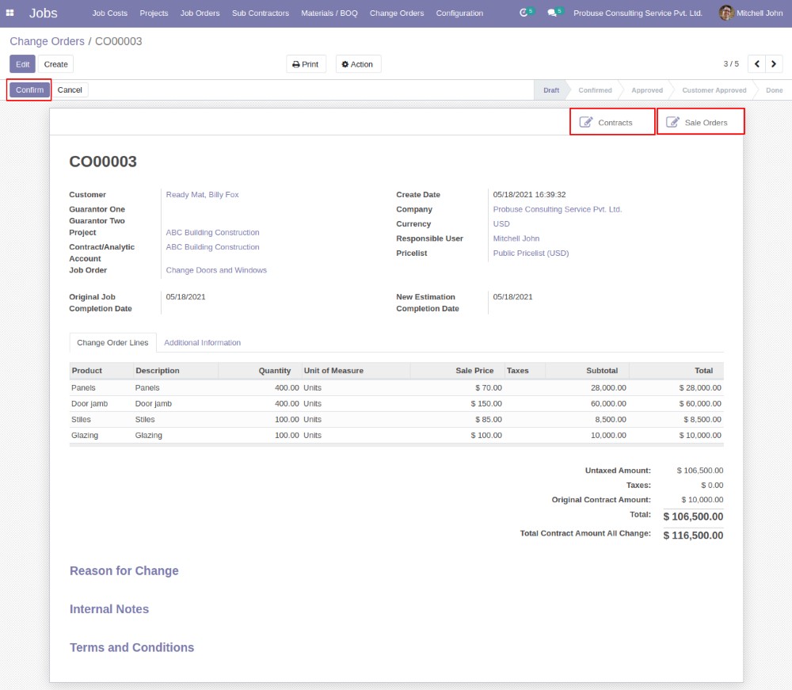Open the Job Costs menu
792x690 pixels.
(109, 13)
